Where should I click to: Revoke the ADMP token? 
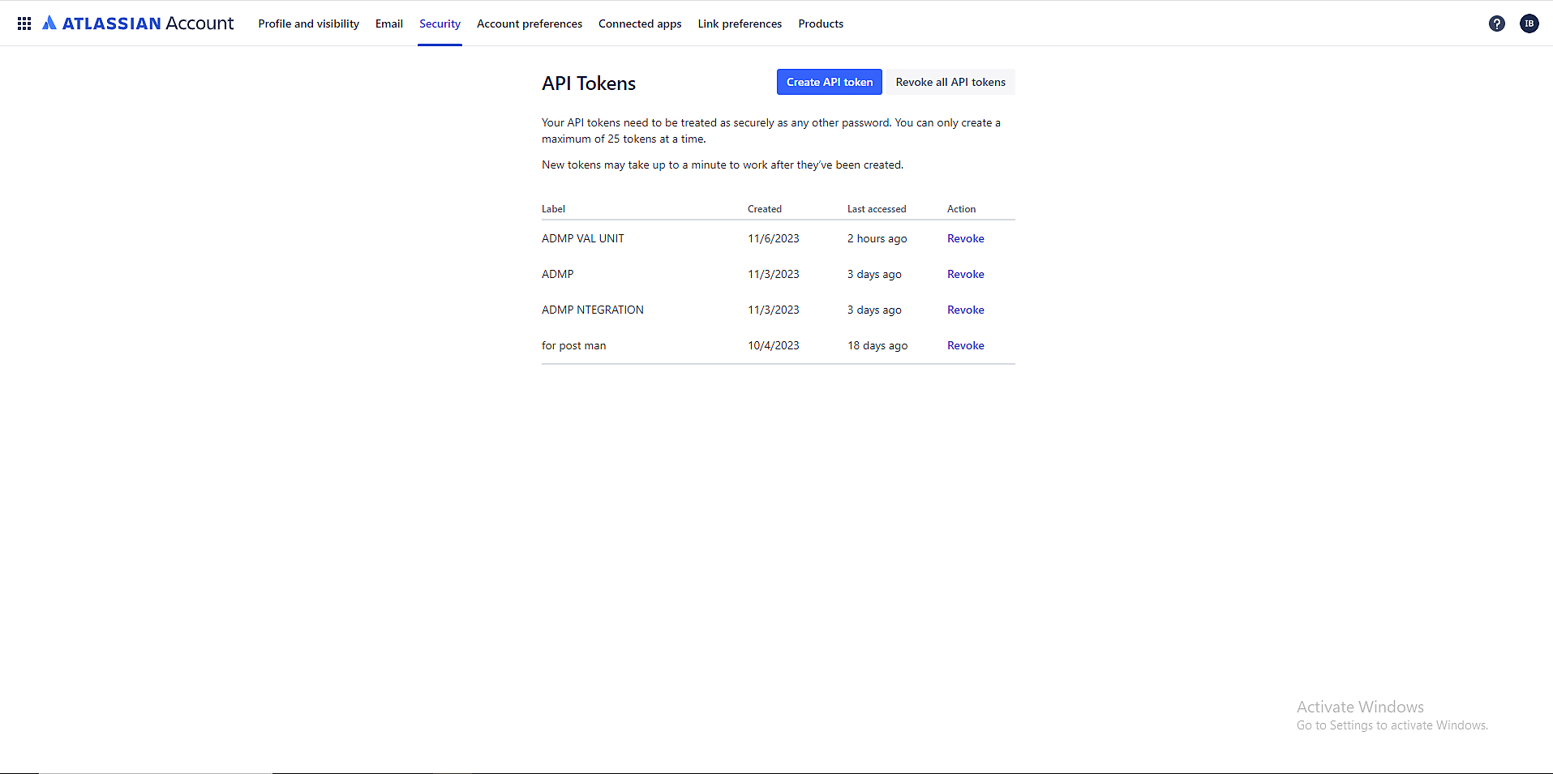[x=965, y=274]
